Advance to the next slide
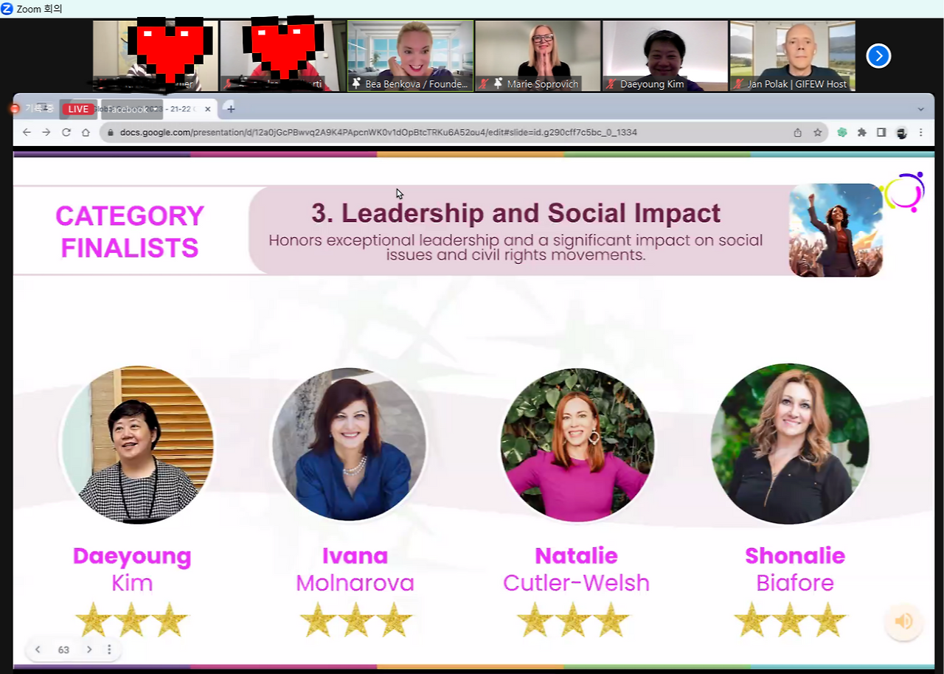944x674 pixels. coord(88,650)
